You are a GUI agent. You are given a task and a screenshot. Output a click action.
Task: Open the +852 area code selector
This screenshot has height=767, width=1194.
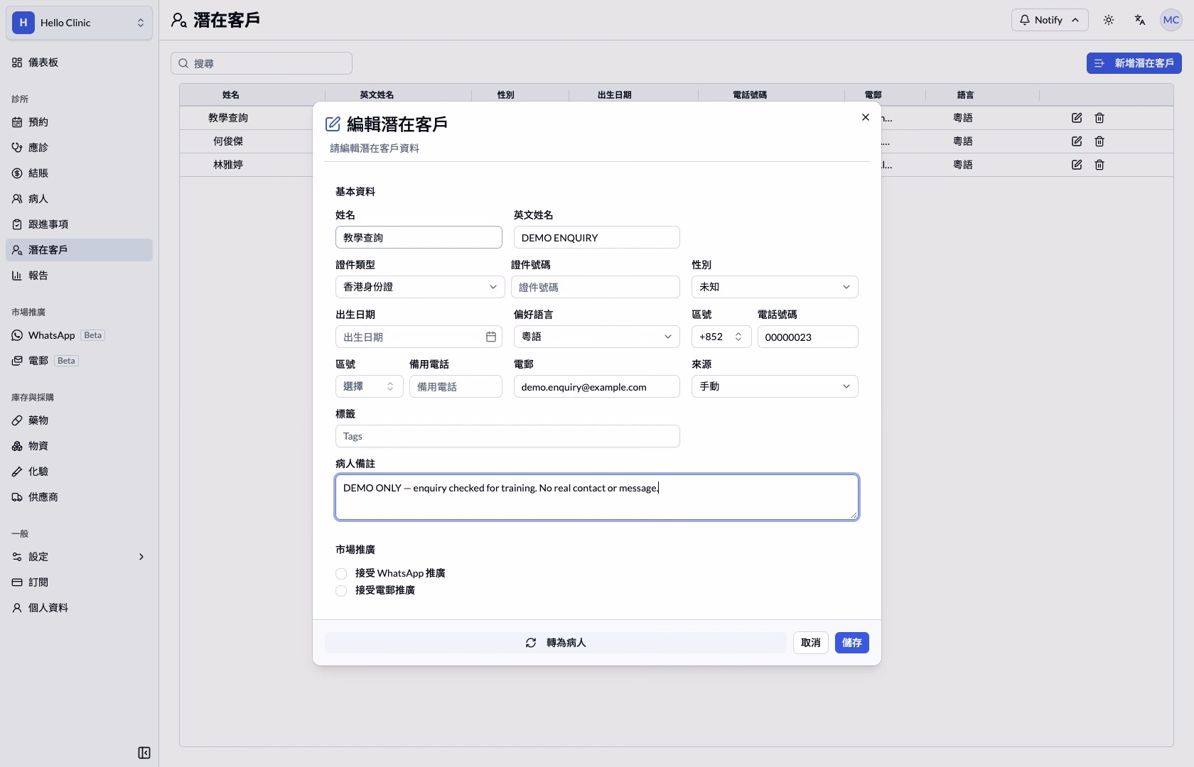[721, 337]
